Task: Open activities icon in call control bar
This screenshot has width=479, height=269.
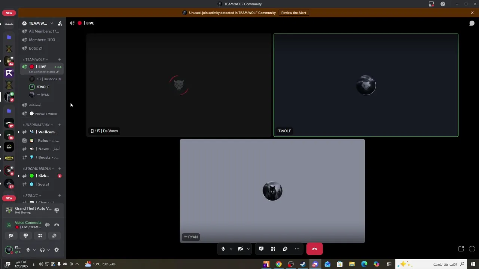Action: (273, 249)
